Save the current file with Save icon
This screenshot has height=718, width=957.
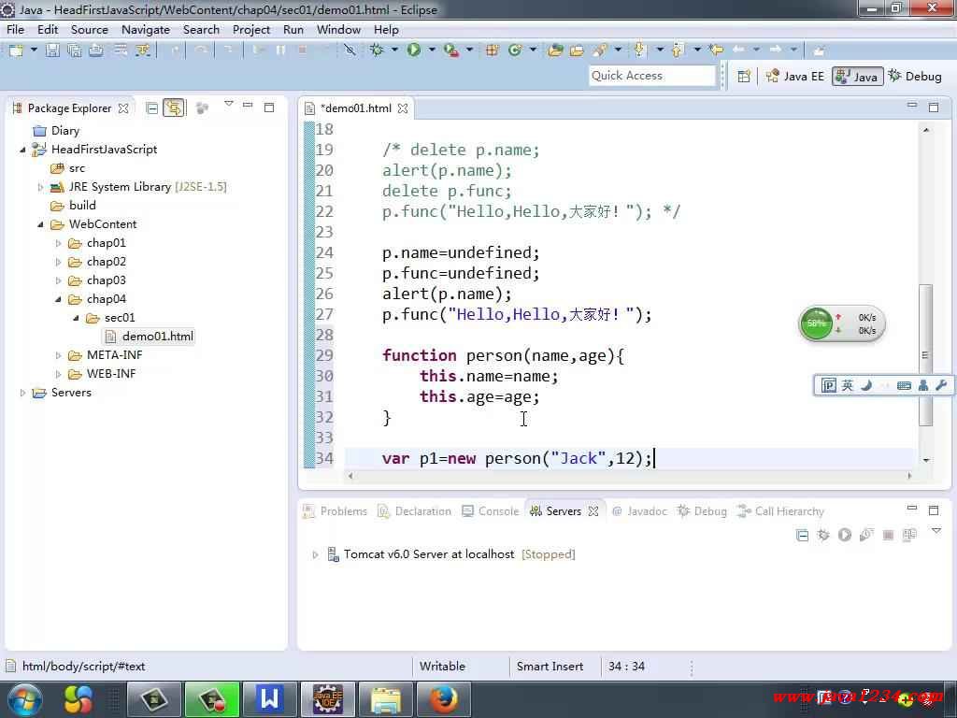point(52,50)
